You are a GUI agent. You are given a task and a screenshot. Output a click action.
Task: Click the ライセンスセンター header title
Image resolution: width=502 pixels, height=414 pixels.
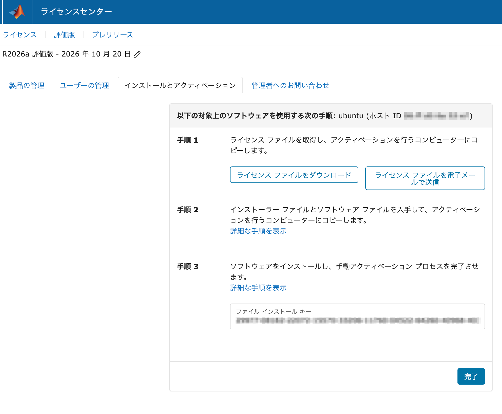coord(76,12)
